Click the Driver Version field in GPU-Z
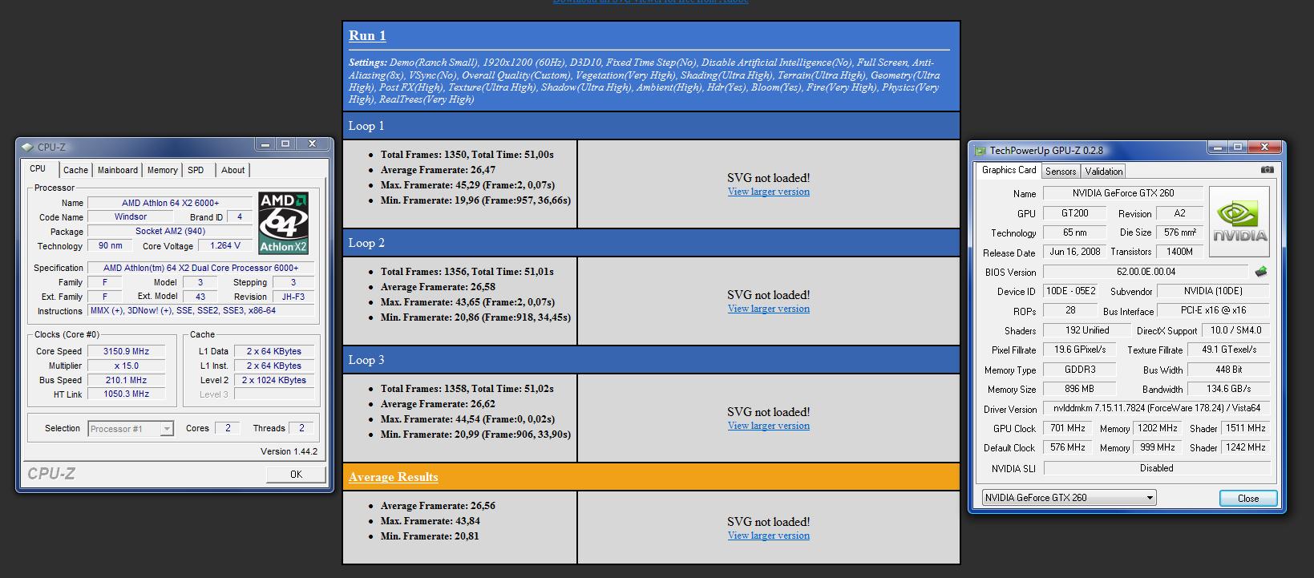The height and width of the screenshot is (578, 1314). tap(1157, 409)
